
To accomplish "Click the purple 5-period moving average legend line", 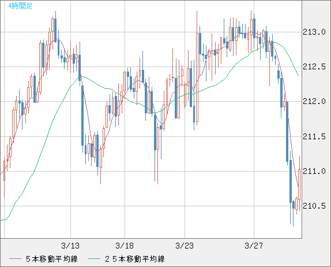I will click(x=15, y=259).
